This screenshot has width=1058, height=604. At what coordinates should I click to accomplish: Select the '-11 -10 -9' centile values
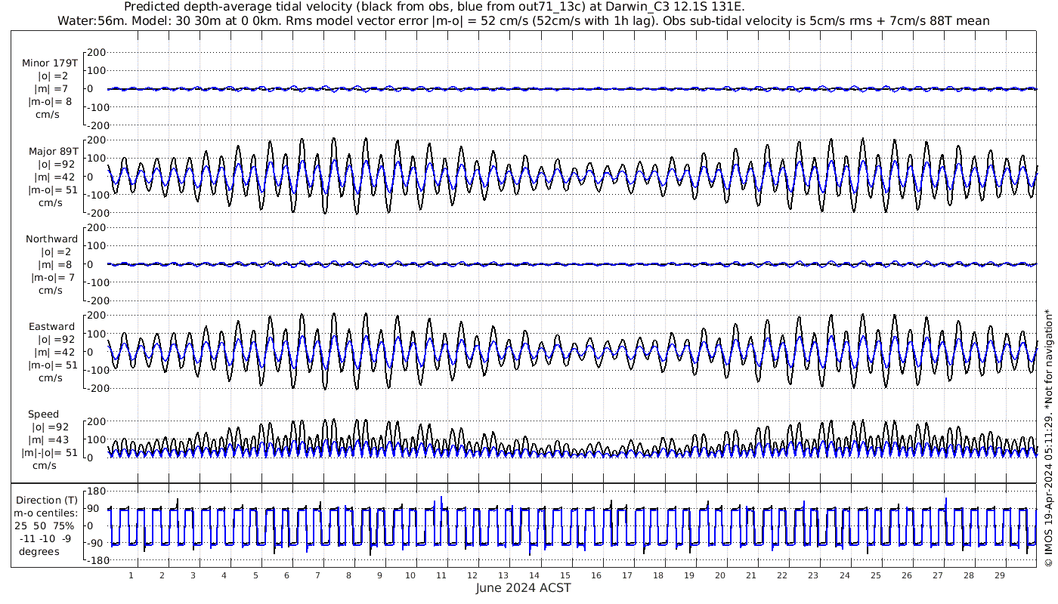tap(45, 538)
